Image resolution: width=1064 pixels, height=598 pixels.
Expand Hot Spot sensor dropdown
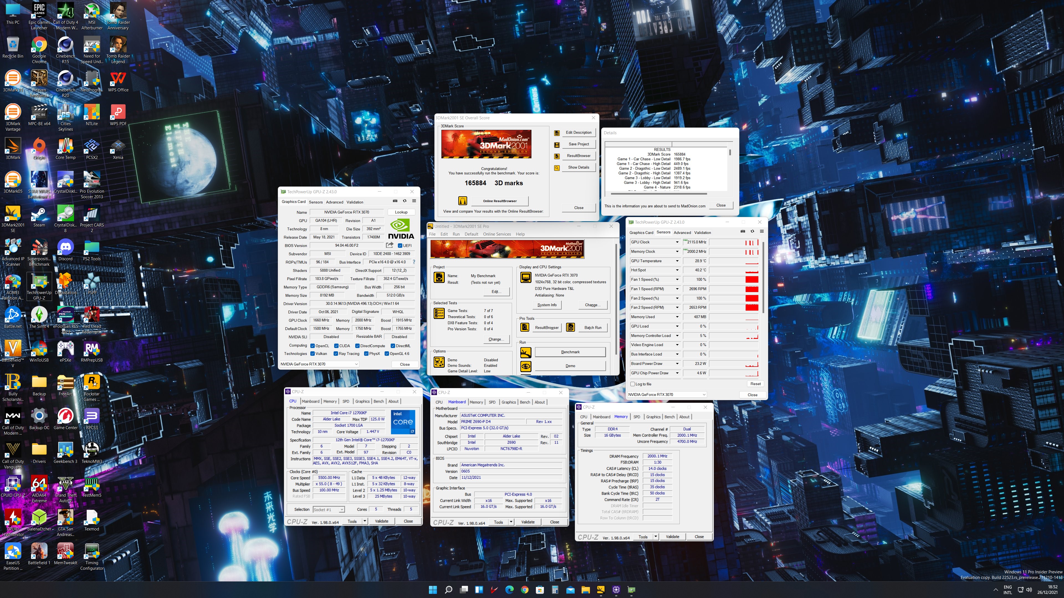pos(677,270)
